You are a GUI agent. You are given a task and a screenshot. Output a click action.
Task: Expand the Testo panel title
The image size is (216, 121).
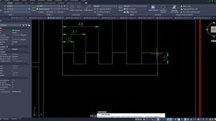coord(11,15)
